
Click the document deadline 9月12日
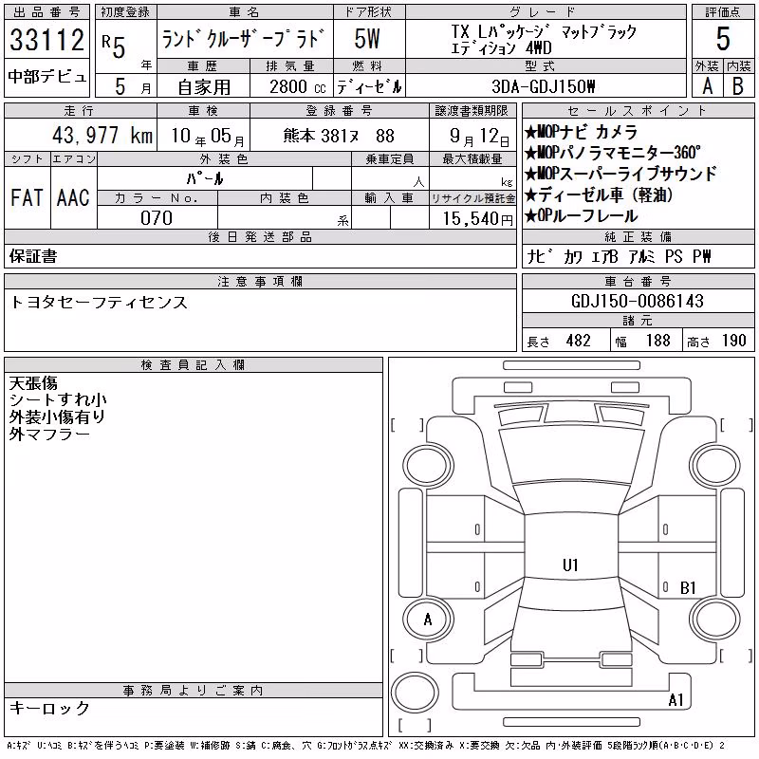(480, 137)
